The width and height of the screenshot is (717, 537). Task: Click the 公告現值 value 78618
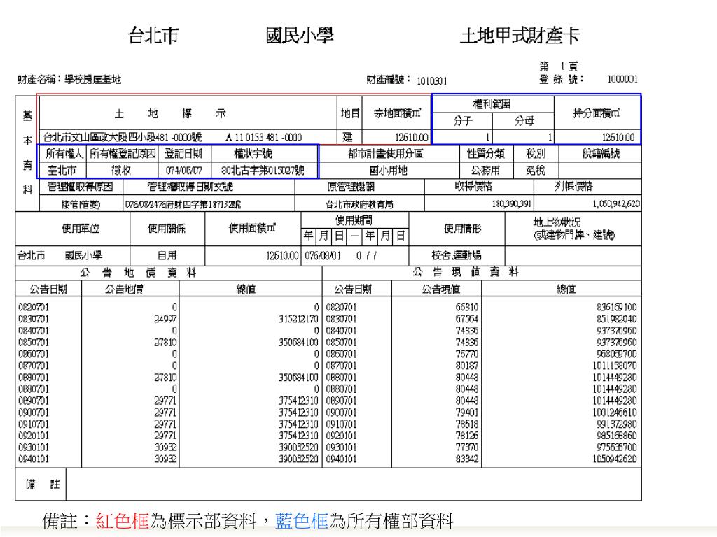coord(467,424)
